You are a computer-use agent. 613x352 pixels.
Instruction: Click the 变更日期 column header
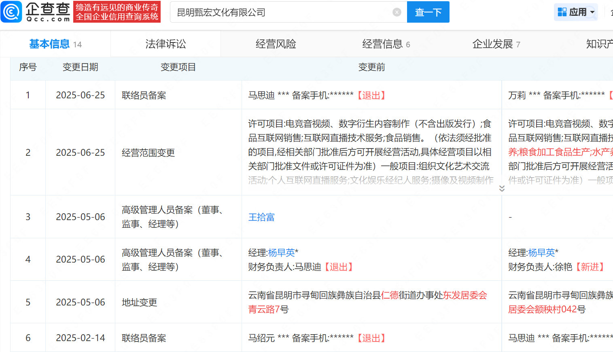point(81,67)
